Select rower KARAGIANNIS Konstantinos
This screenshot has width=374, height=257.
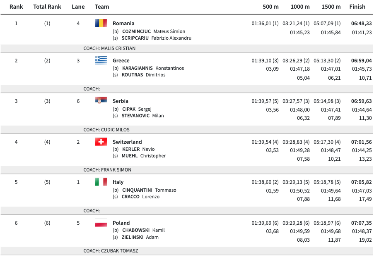click(153, 68)
